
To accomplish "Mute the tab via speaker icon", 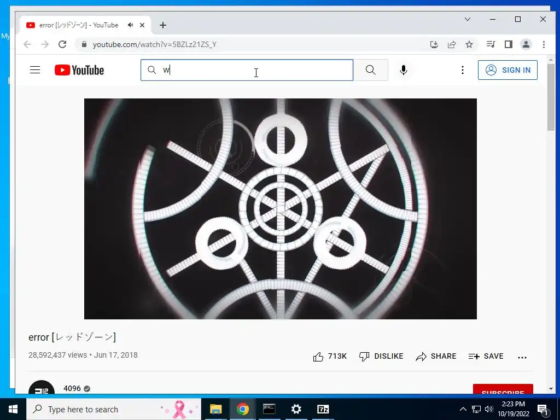I will point(130,25).
